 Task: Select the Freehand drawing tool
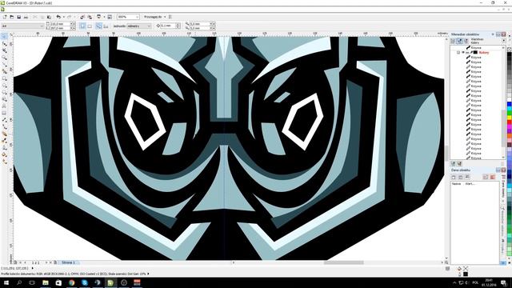pyautogui.click(x=4, y=64)
